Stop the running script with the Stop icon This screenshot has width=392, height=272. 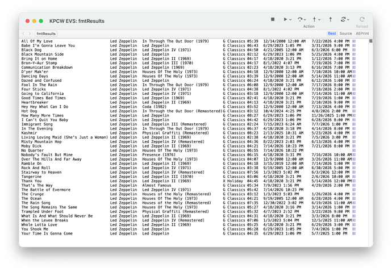(x=273, y=19)
